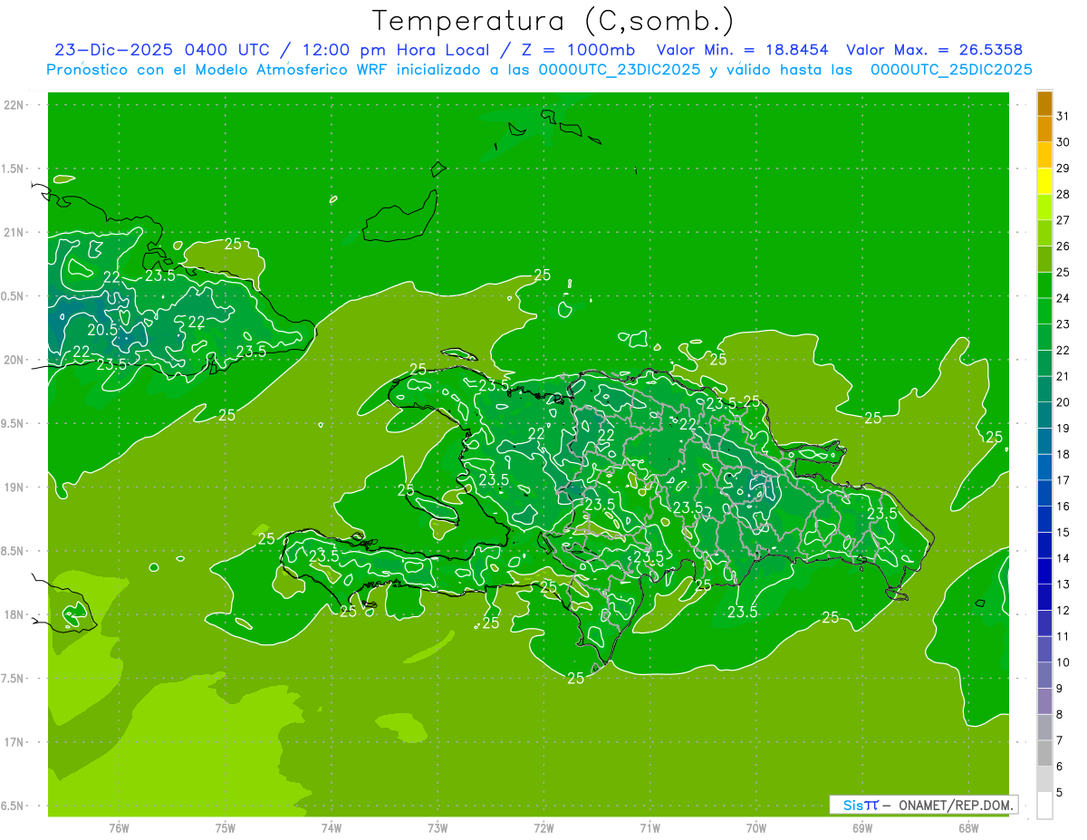
Task: Click the "72W" longitude axis label
Action: click(543, 828)
